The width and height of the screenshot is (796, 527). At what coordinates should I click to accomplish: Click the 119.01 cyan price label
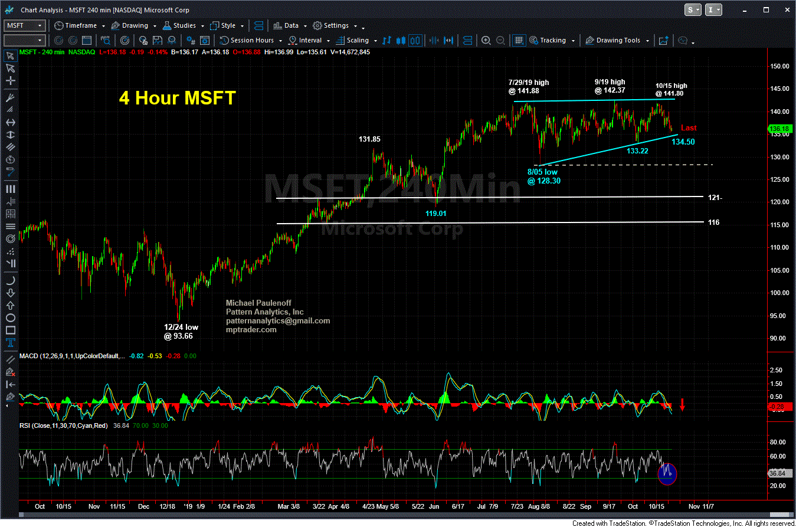[x=436, y=213]
